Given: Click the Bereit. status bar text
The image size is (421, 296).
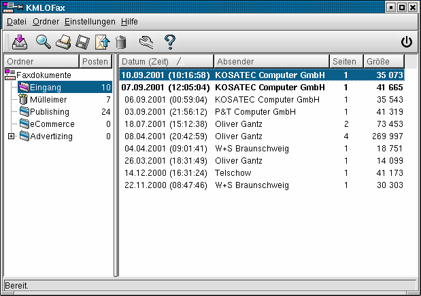Looking at the screenshot, I should [16, 286].
